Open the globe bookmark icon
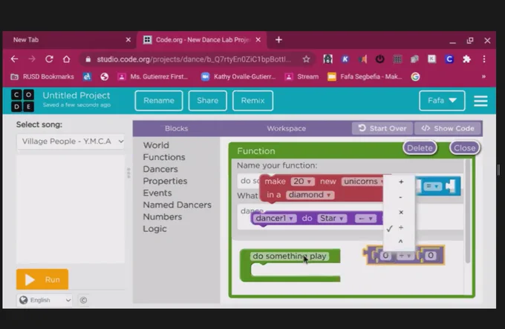The width and height of the screenshot is (505, 329). tap(104, 77)
